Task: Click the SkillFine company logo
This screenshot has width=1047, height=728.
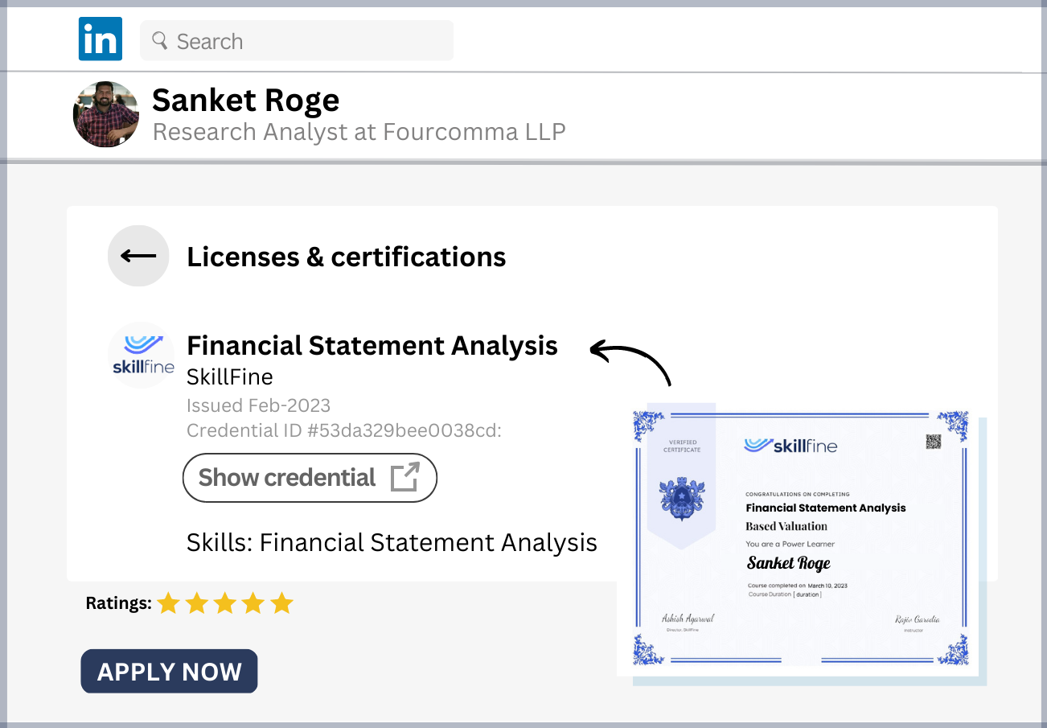Action: coord(142,355)
